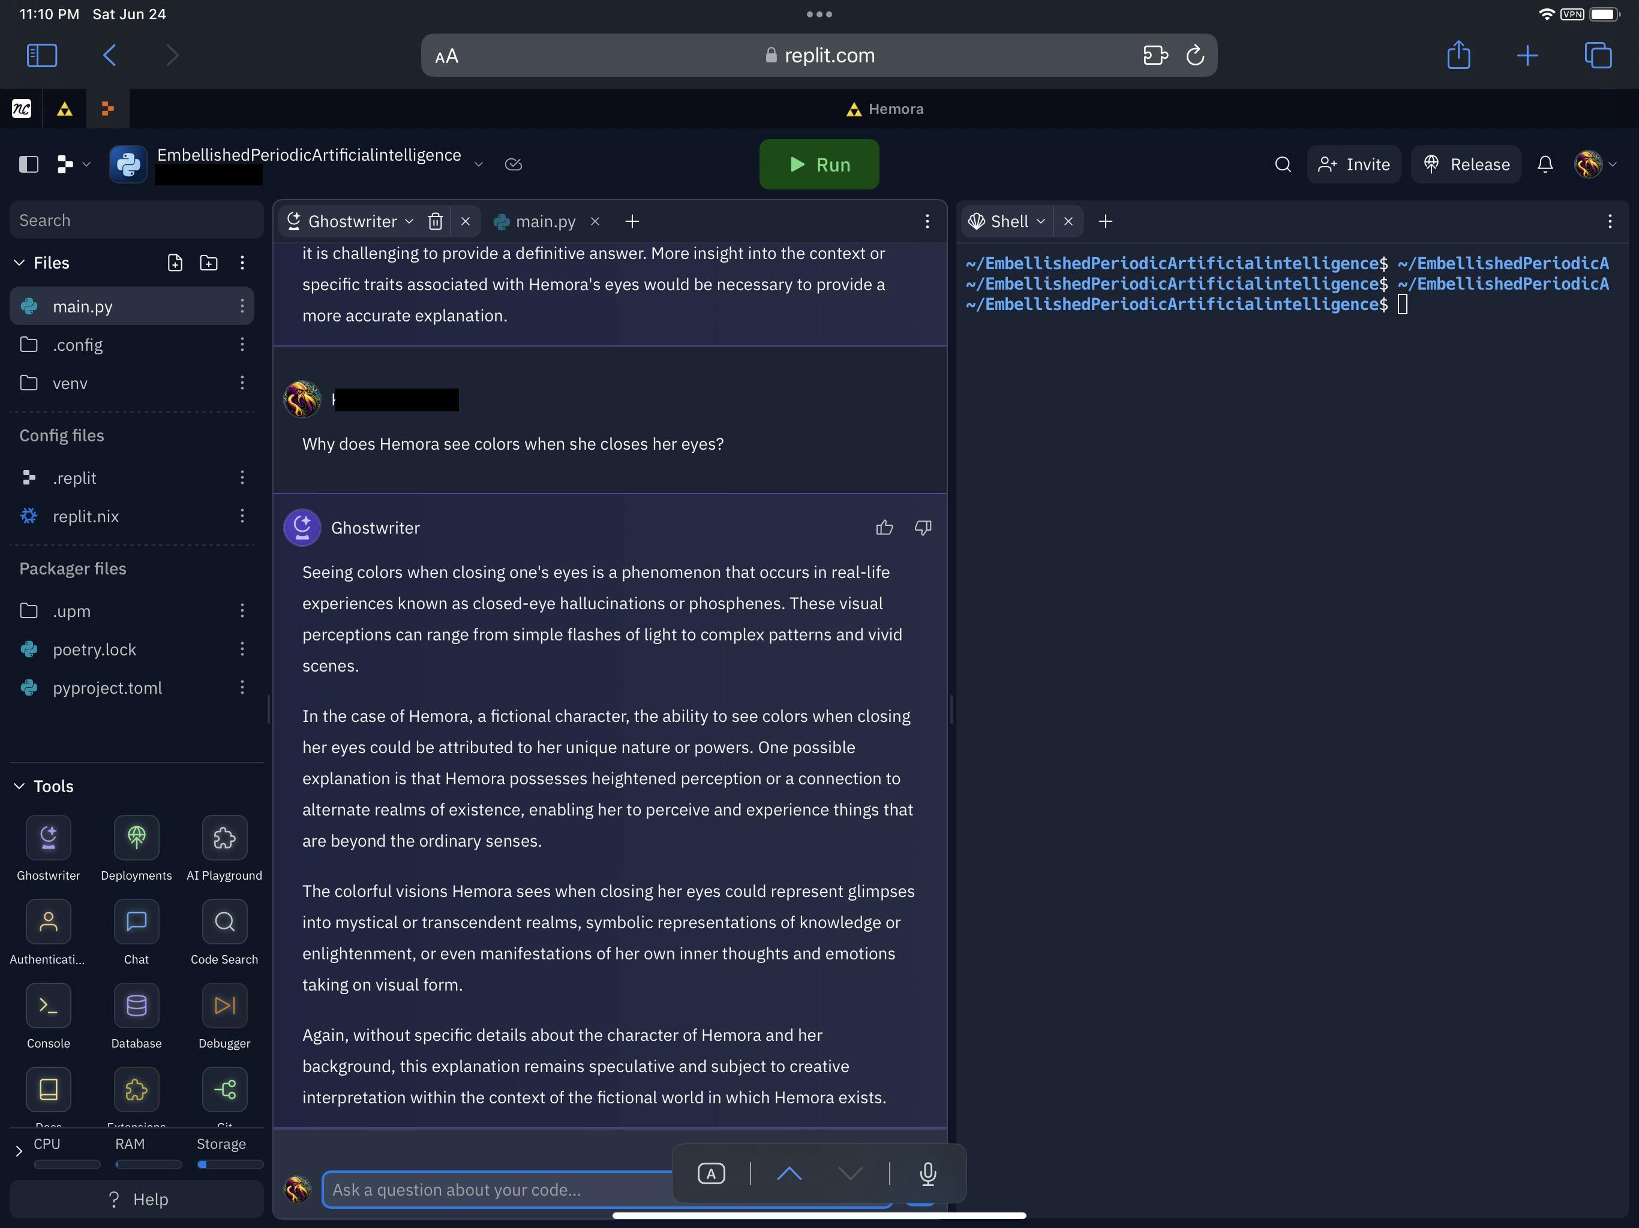The width and height of the screenshot is (1639, 1228).
Task: Collapse the Files section
Action: tap(19, 263)
